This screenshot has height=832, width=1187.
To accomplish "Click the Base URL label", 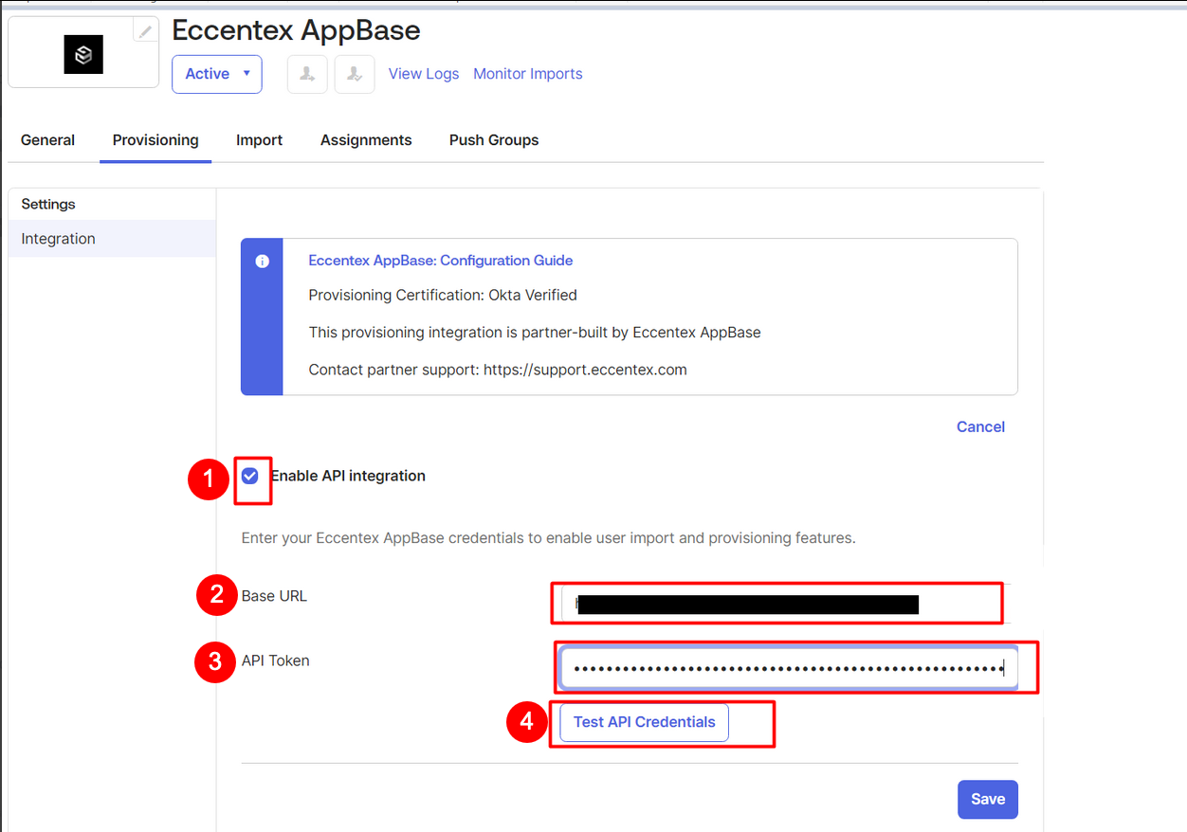I will 274,596.
